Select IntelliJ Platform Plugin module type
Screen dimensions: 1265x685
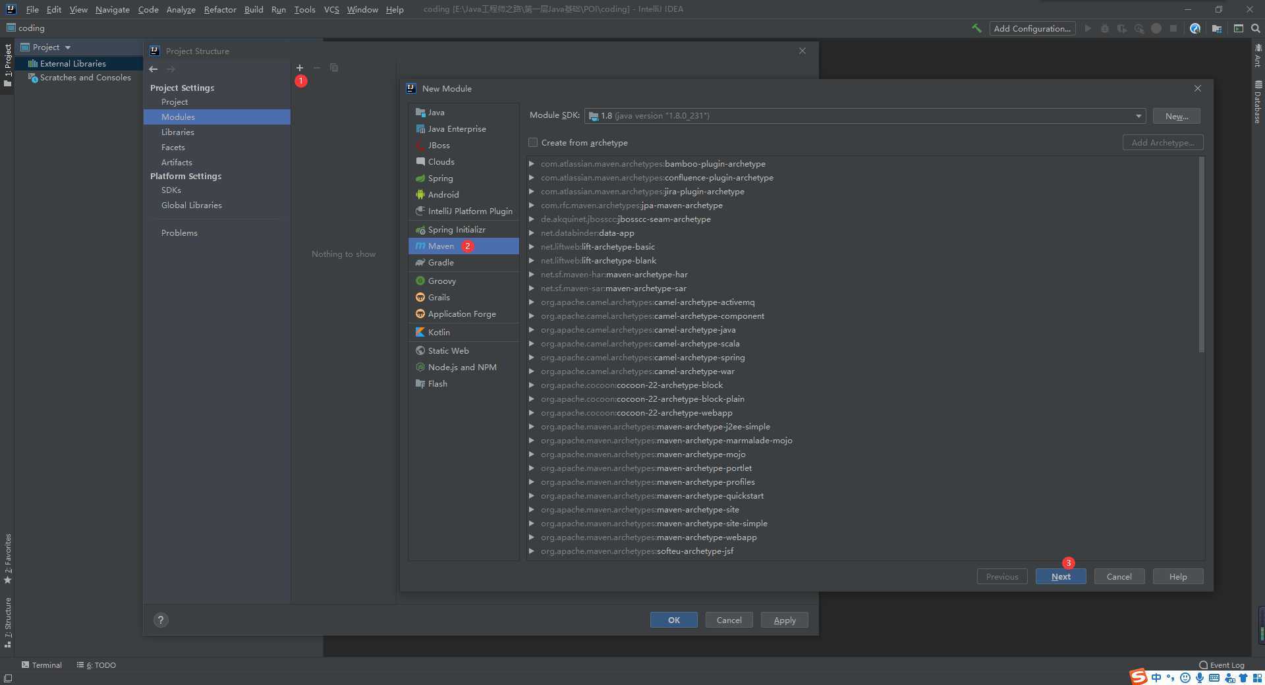point(464,211)
